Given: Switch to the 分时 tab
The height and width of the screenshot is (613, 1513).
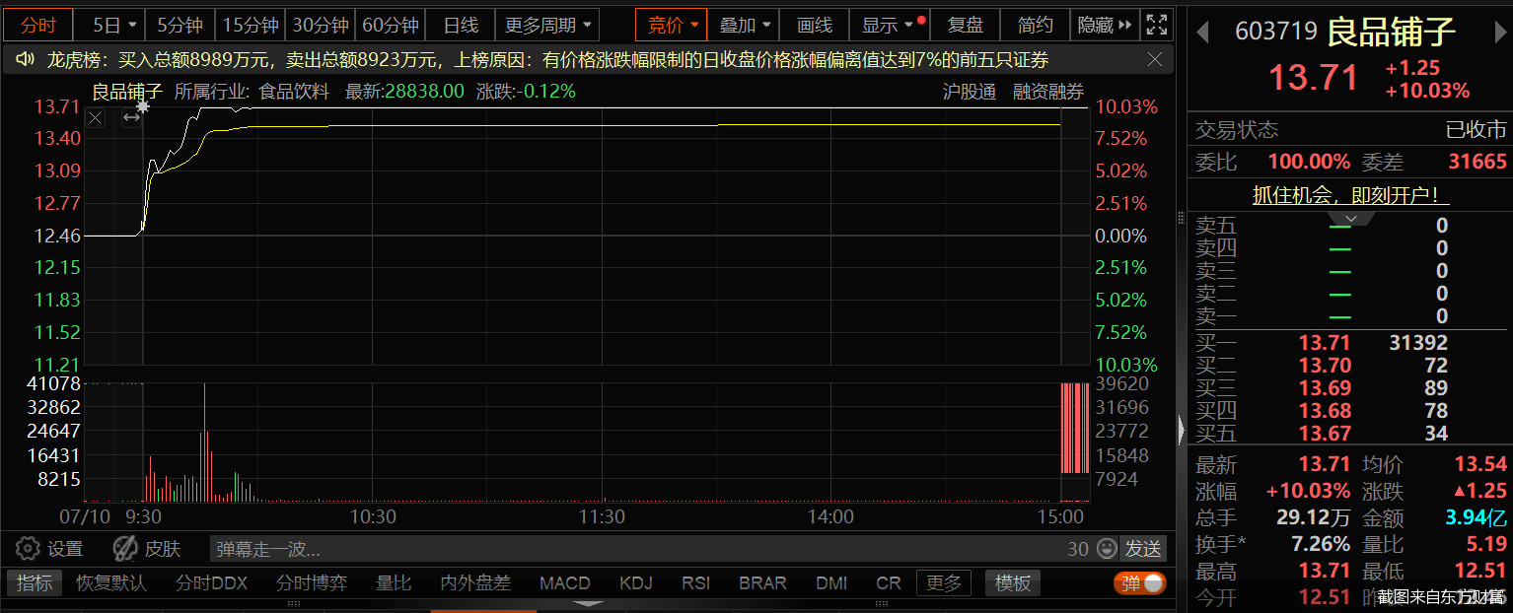Looking at the screenshot, I should click(x=38, y=25).
